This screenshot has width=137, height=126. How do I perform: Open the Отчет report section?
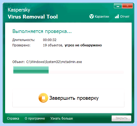[x=122, y=17]
